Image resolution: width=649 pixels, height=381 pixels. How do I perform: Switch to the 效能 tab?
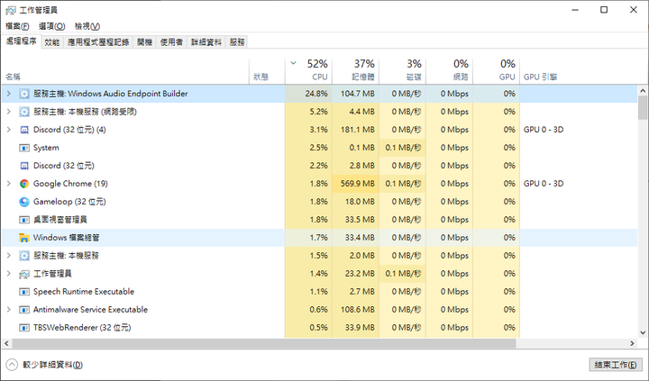(52, 42)
